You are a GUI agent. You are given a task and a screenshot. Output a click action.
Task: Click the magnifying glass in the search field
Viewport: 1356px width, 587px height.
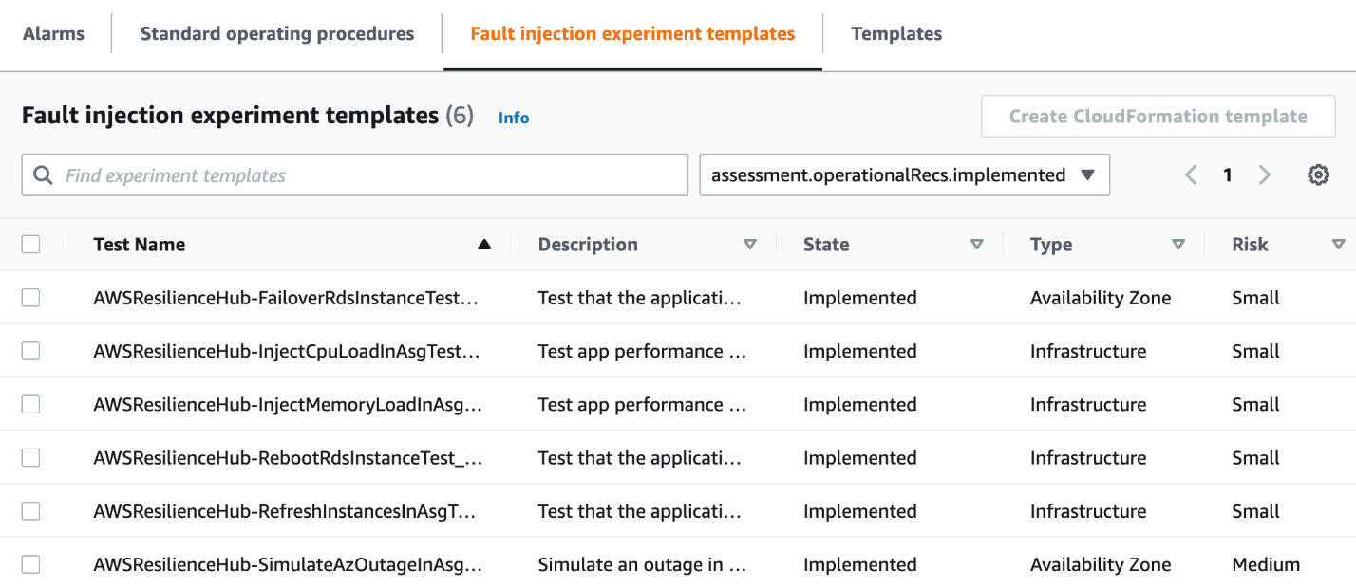43,174
